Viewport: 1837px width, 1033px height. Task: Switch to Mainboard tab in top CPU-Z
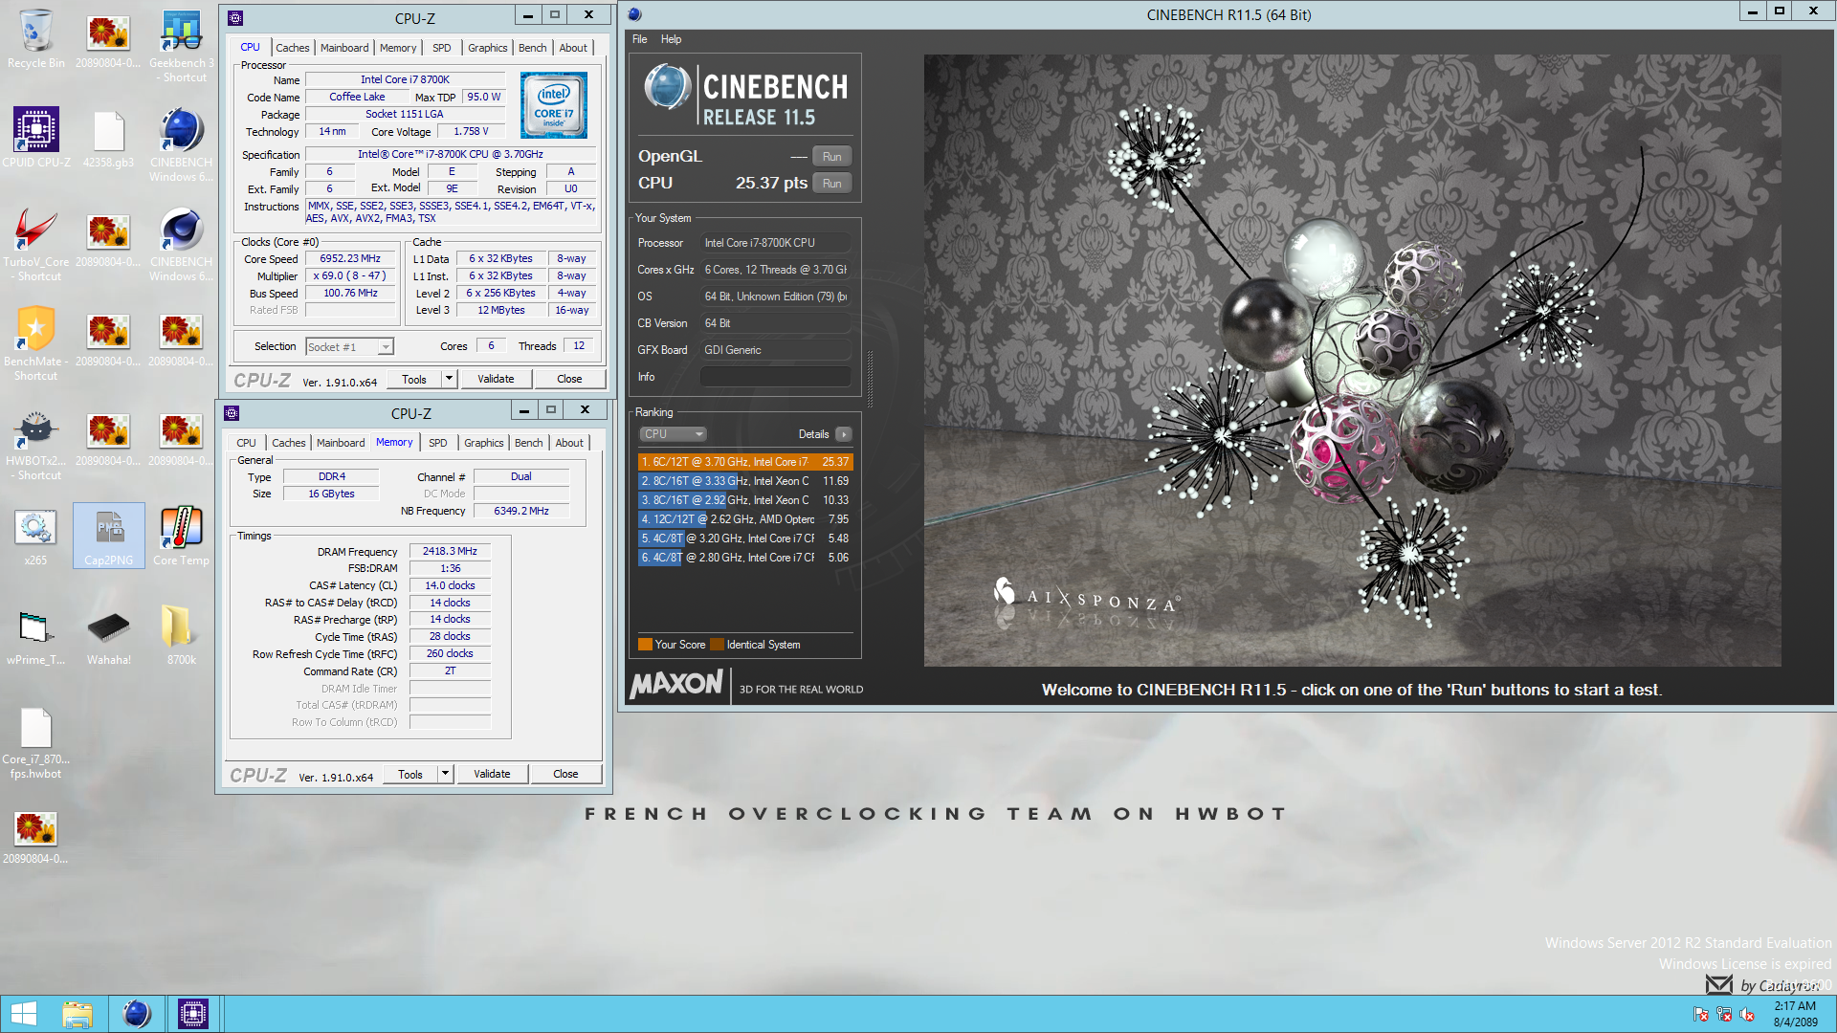[x=344, y=48]
